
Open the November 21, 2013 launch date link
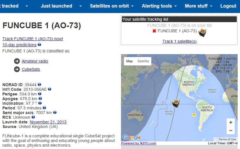pos(48,122)
